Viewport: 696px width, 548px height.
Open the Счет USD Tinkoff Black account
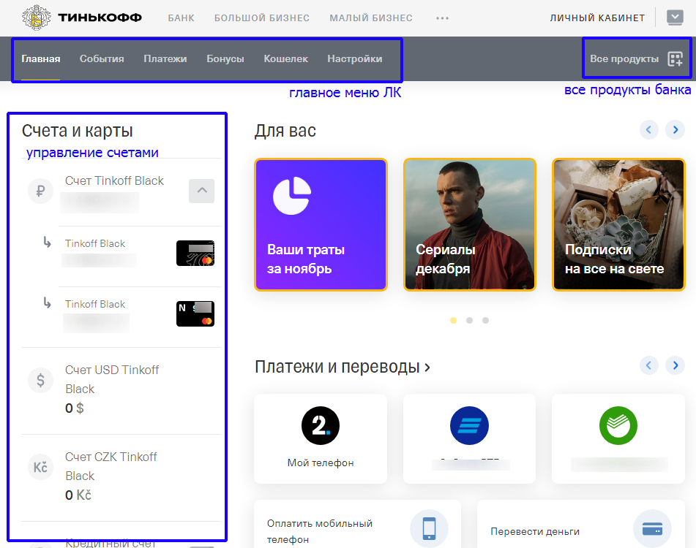coord(121,390)
